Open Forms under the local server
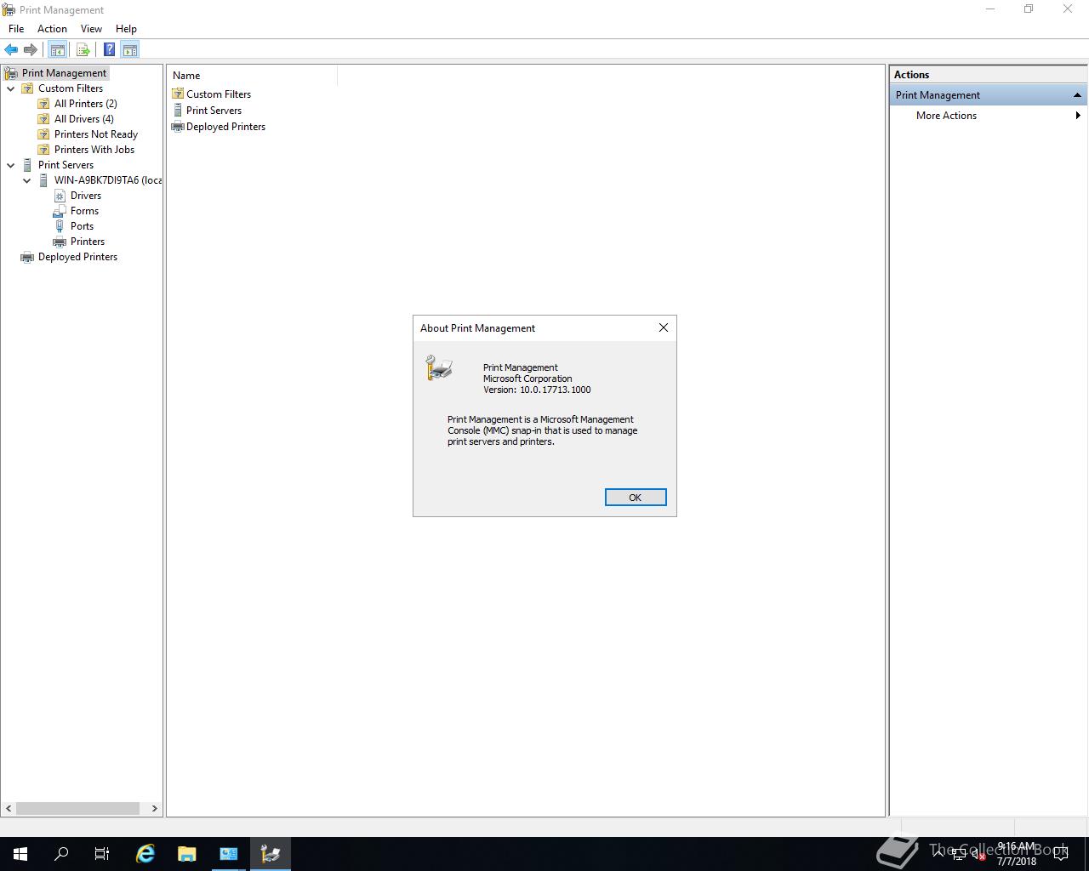The image size is (1089, 871). click(84, 211)
